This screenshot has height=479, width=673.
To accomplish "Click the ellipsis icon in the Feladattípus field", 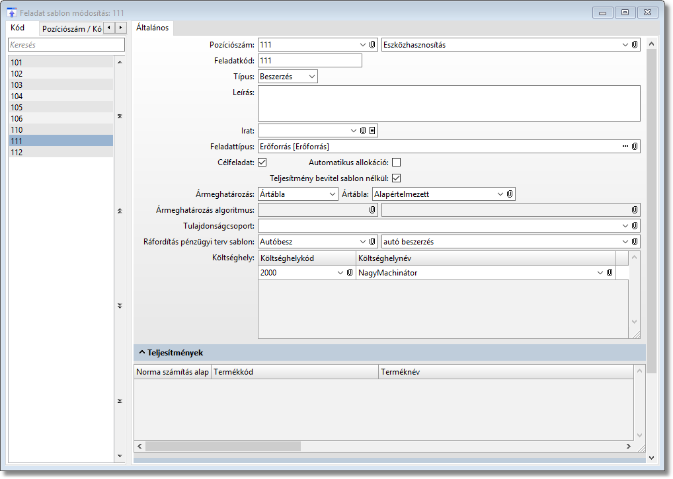I will point(625,146).
